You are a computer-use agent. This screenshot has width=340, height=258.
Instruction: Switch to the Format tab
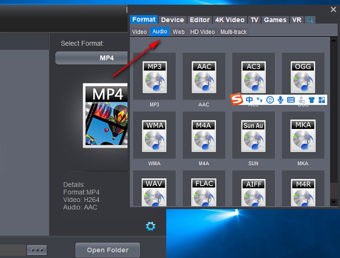144,19
